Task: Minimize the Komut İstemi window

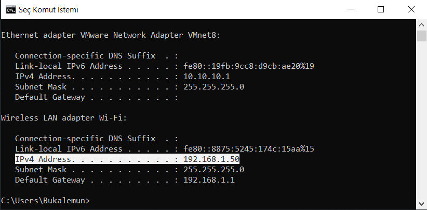Action: tap(351, 9)
